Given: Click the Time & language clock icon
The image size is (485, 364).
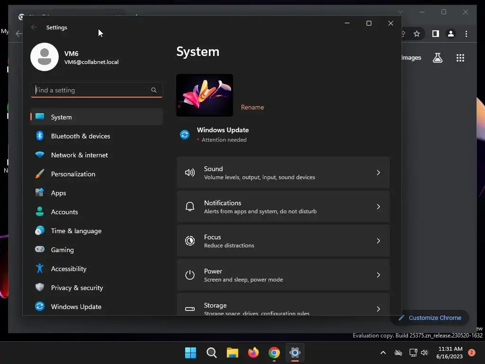Looking at the screenshot, I should pyautogui.click(x=40, y=231).
